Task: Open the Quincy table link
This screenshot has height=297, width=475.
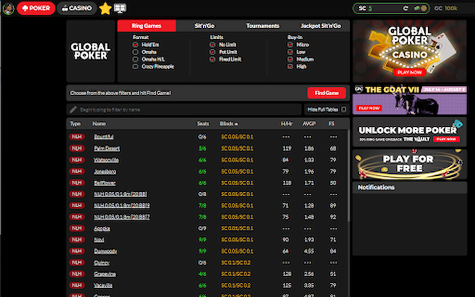Action: coord(101,262)
